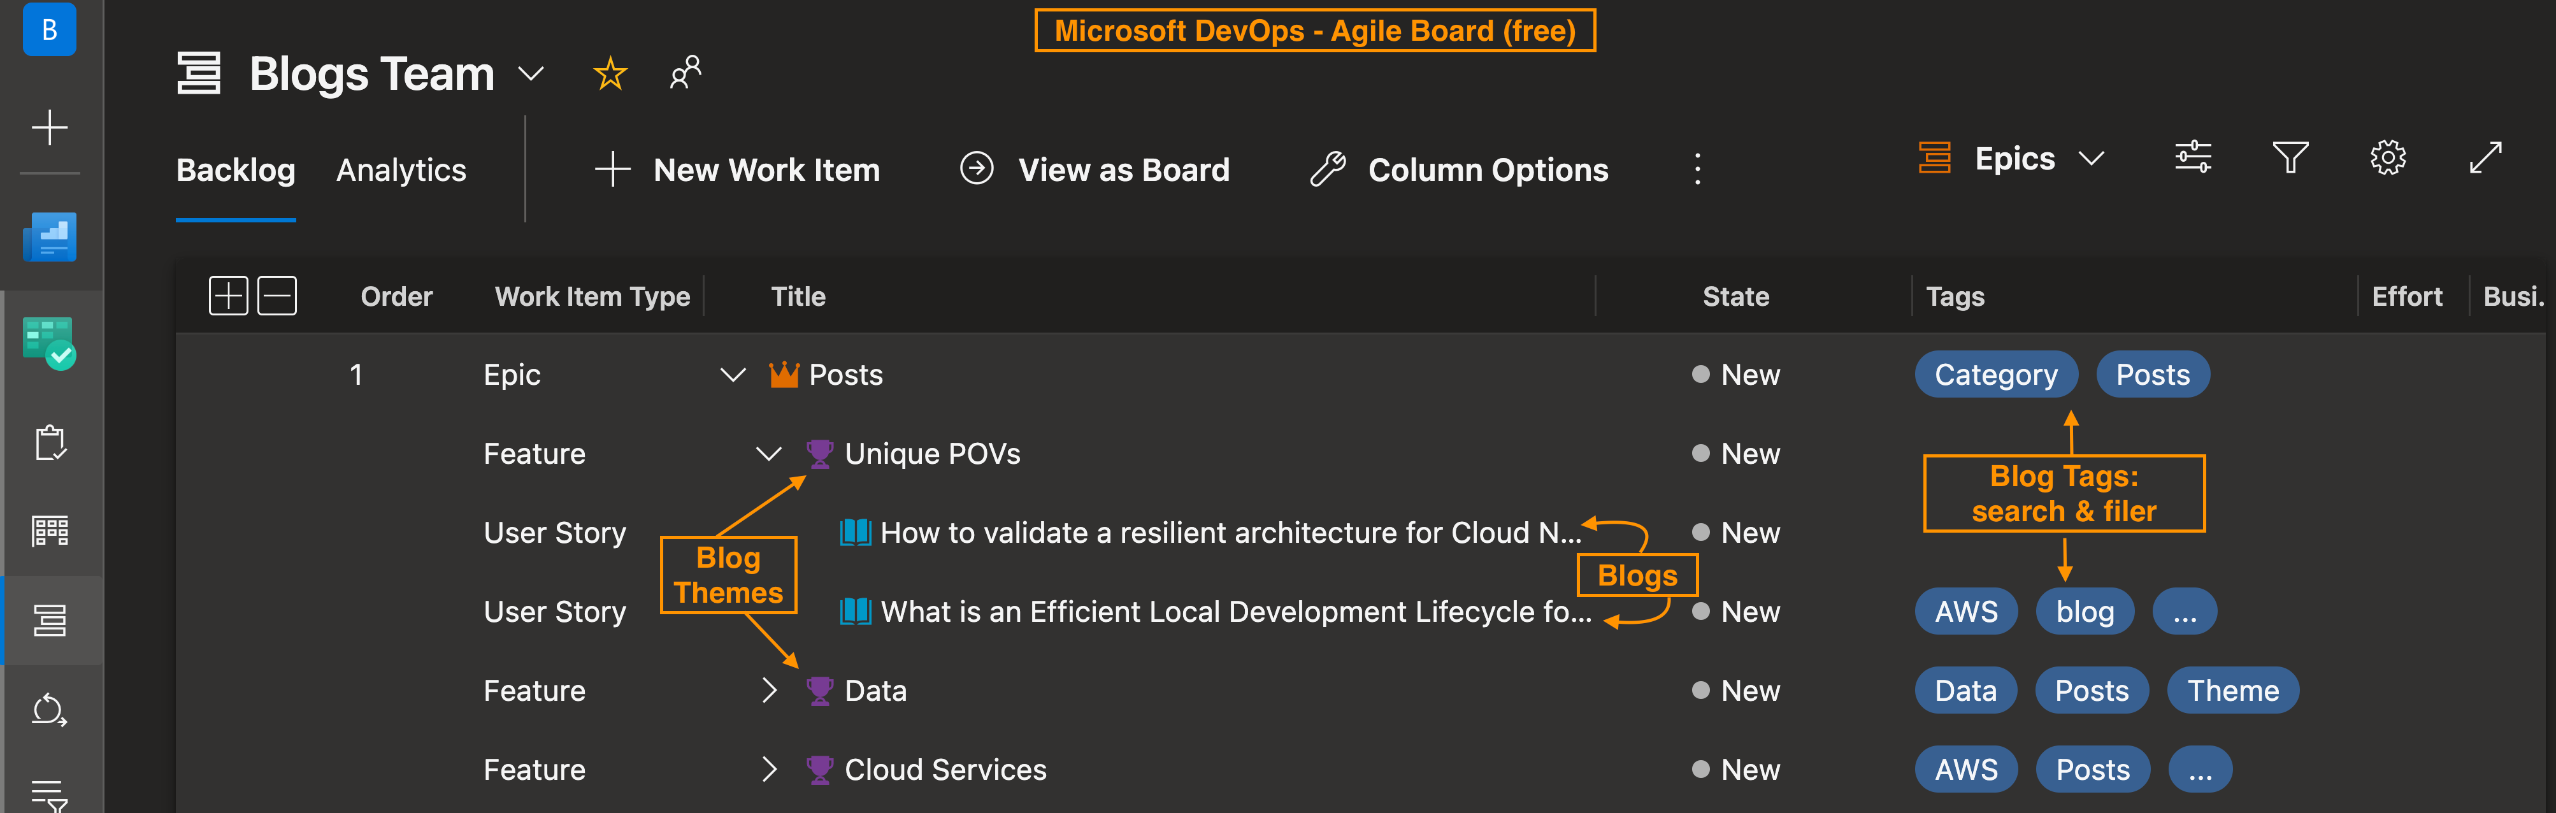
Task: Collapse all backlog rows
Action: point(277,296)
